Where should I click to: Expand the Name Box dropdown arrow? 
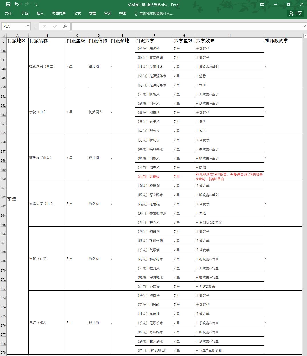pyautogui.click(x=28, y=26)
